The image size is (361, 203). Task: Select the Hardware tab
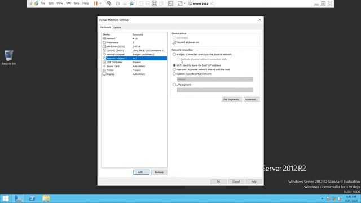pyautogui.click(x=105, y=27)
